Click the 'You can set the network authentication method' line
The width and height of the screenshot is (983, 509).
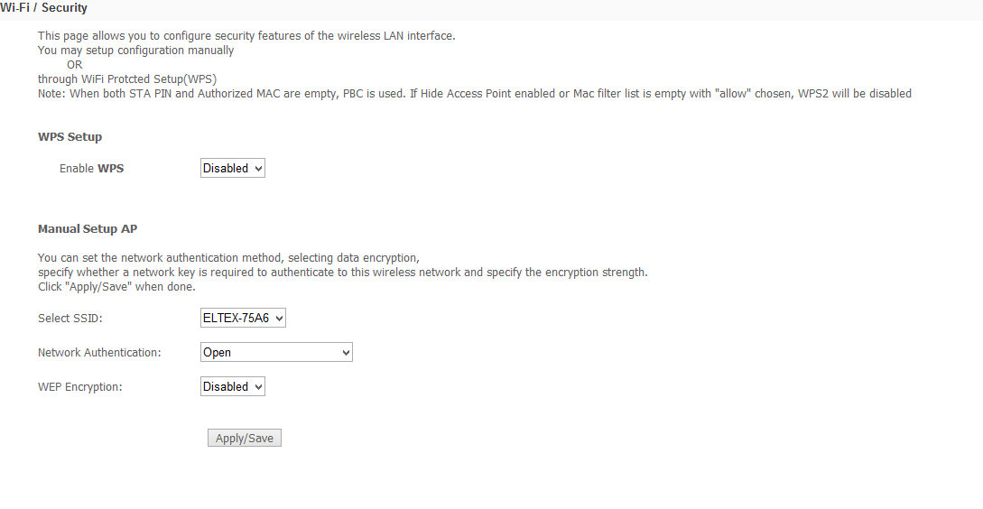point(228,258)
